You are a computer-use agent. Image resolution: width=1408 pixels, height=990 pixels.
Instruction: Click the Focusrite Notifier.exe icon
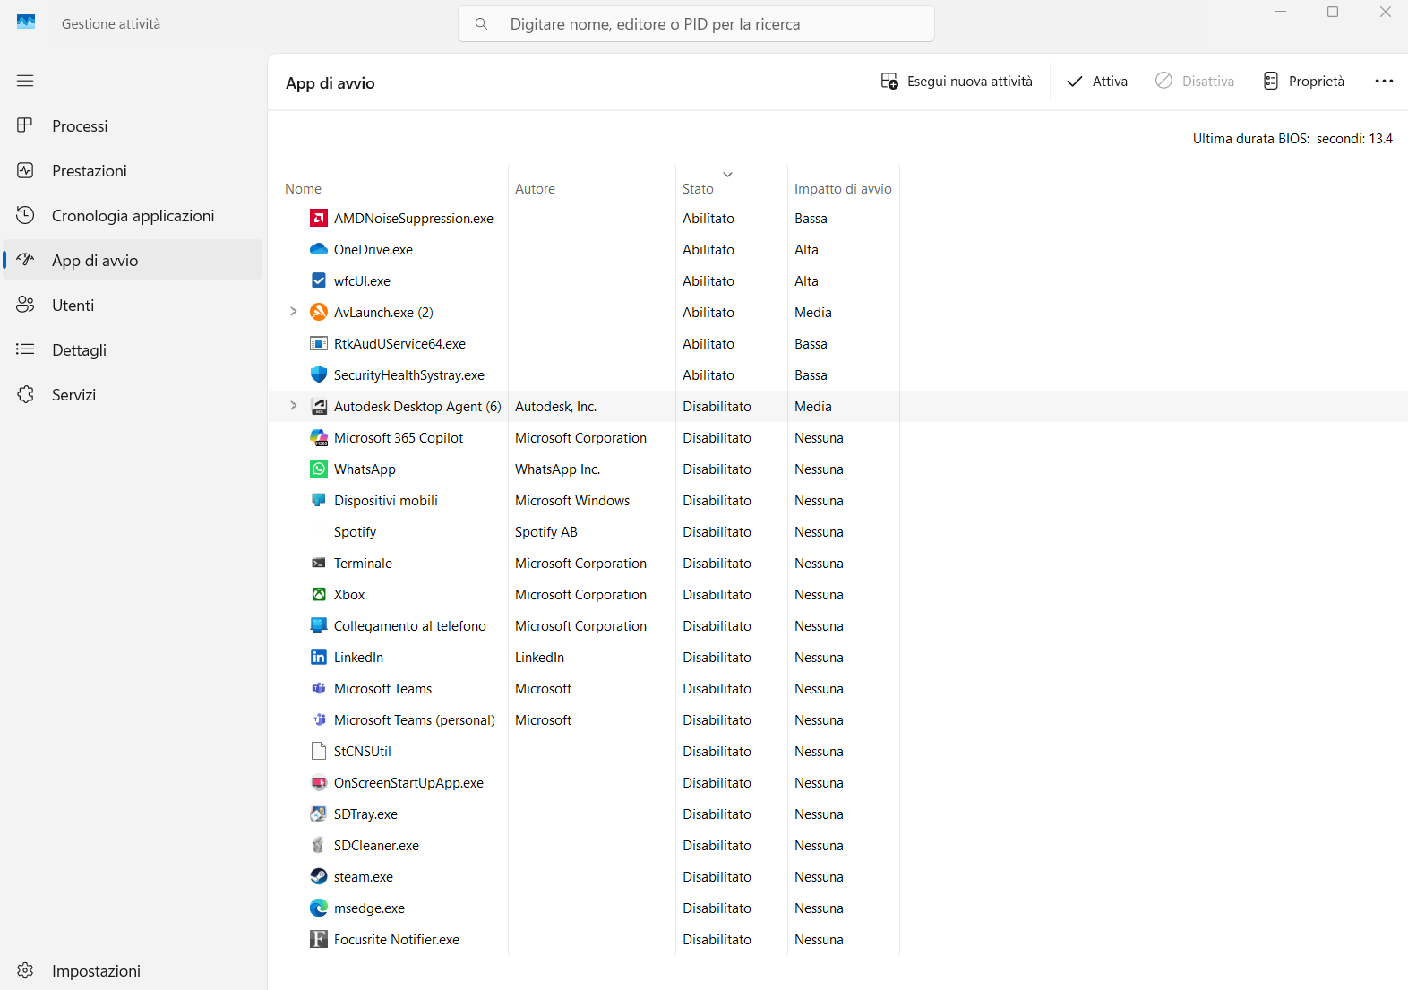tap(319, 939)
